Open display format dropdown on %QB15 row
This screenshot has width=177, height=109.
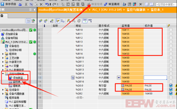click(119, 78)
